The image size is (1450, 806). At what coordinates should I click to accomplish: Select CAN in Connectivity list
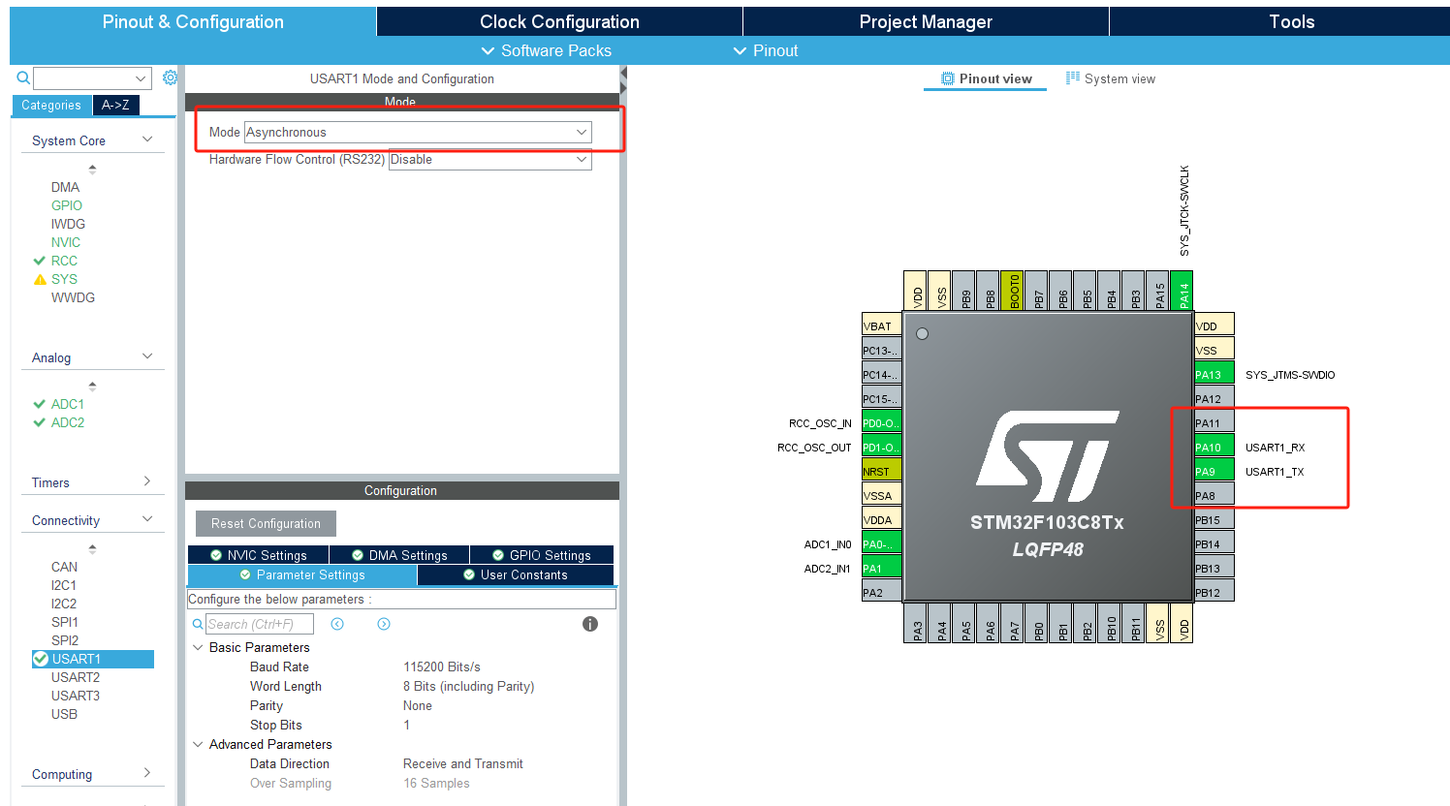coord(64,567)
